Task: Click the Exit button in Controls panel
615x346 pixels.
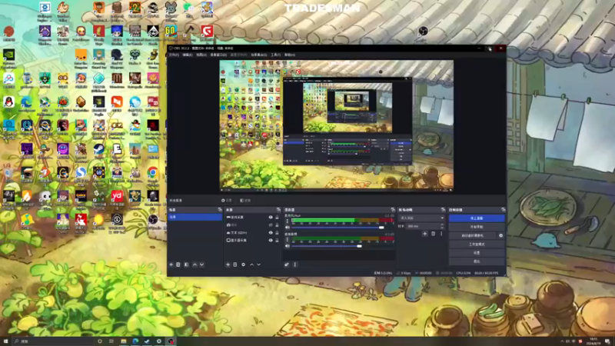Action: tap(477, 261)
